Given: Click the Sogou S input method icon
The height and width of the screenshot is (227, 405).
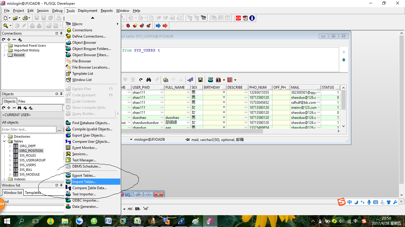Looking at the screenshot, I should pyautogui.click(x=342, y=202).
